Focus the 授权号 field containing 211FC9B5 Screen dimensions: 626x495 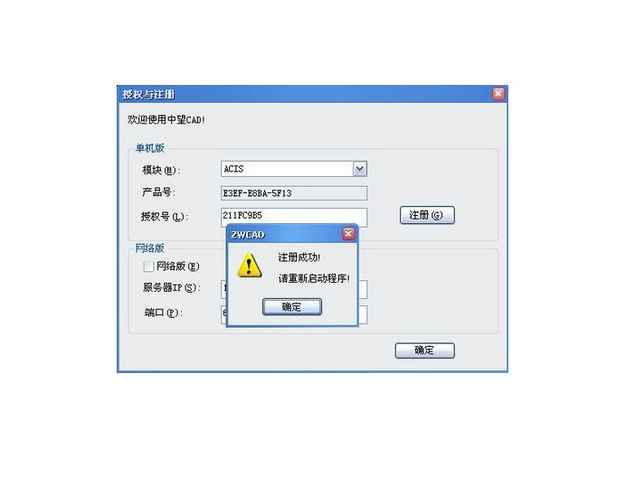[x=294, y=216]
